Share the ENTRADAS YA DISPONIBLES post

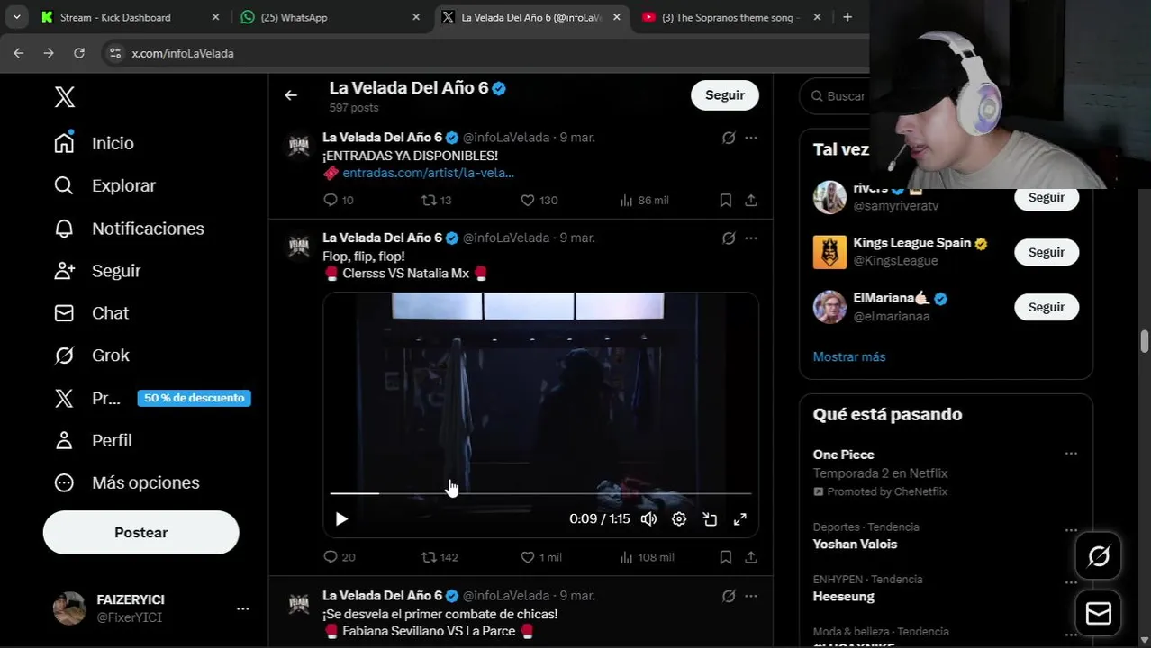coord(750,200)
